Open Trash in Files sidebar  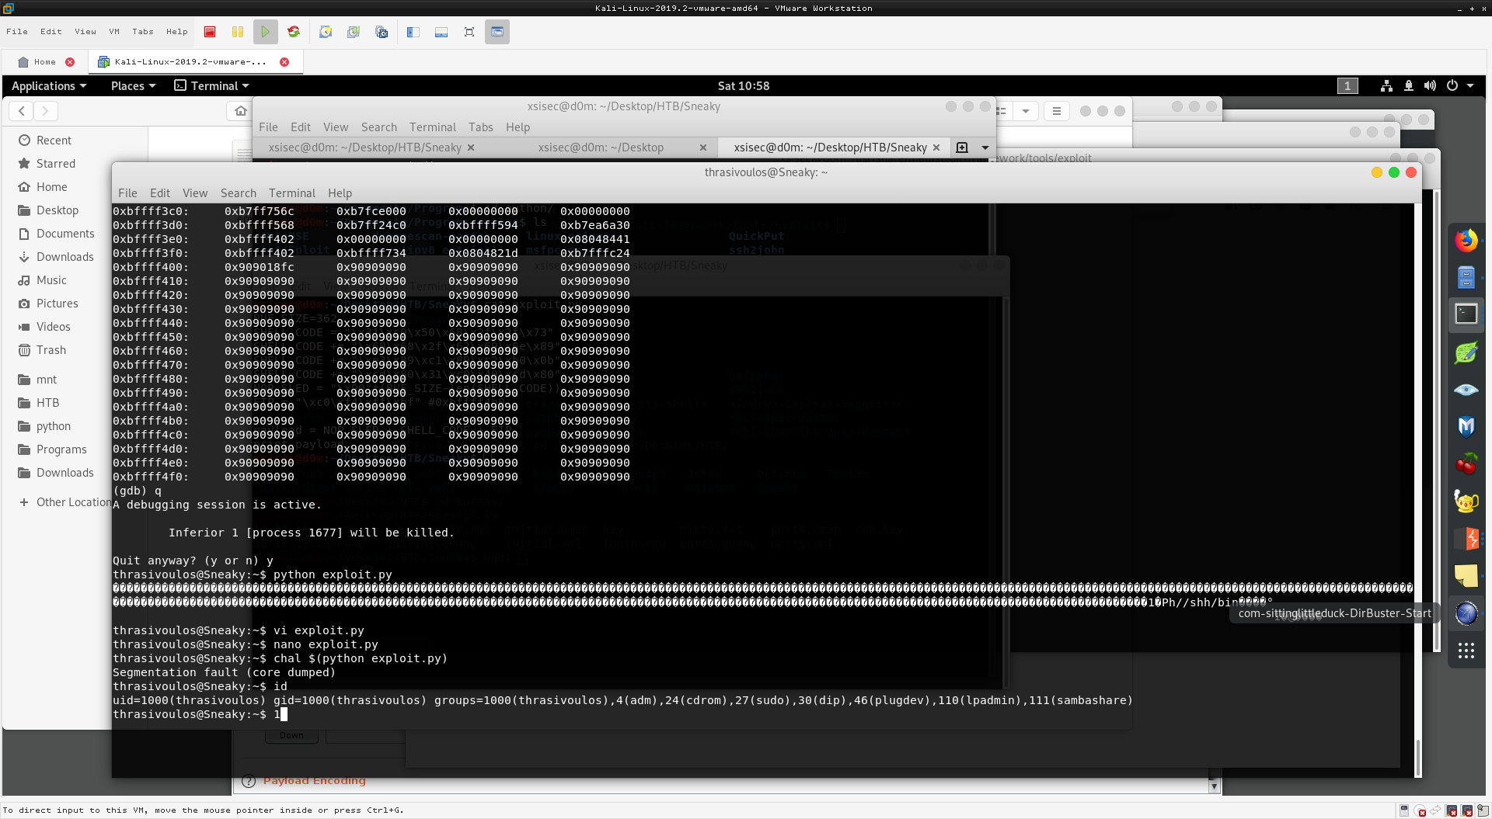(x=51, y=350)
